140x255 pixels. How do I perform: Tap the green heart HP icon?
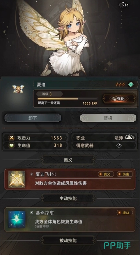click(x=11, y=145)
